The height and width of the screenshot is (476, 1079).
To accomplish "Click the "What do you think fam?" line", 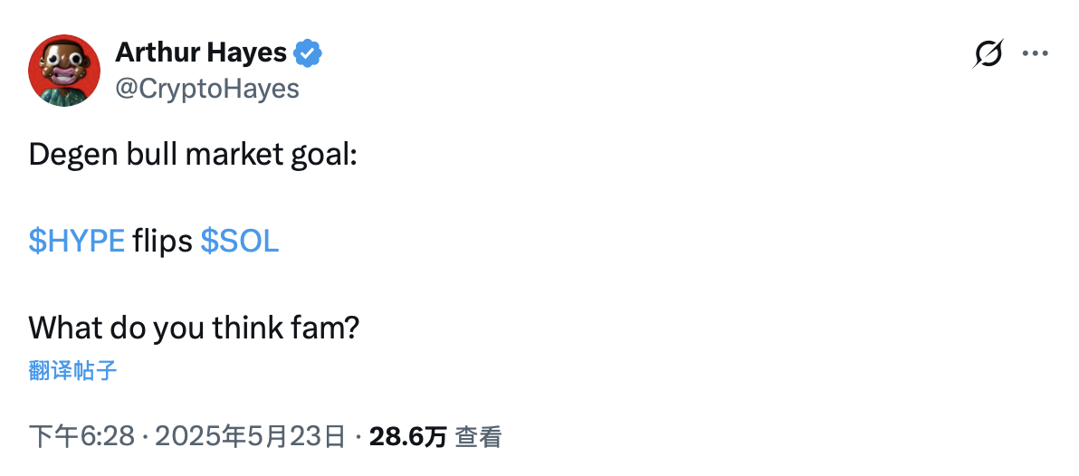I will 194,327.
